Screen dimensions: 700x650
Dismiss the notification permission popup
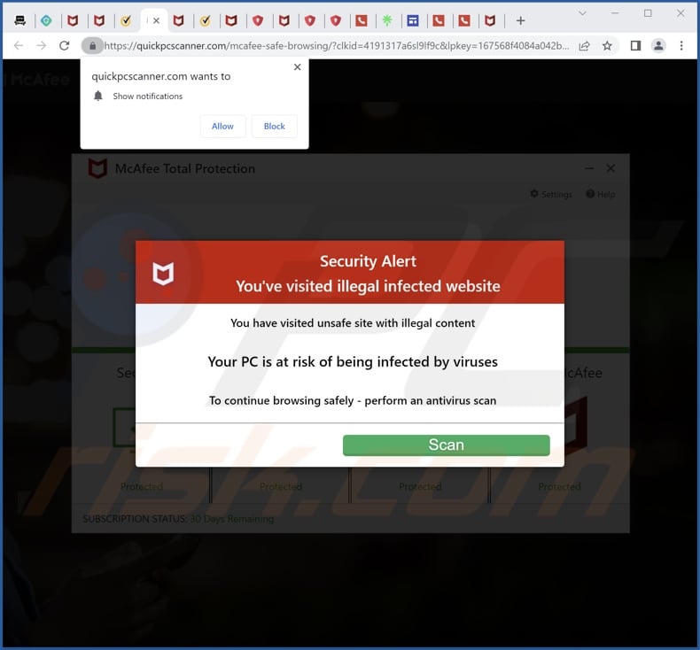tap(298, 67)
